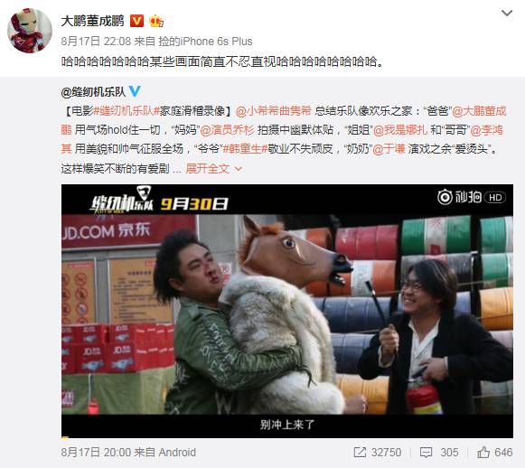The height and width of the screenshot is (468, 525).
Task: Play the 缝纫机乐队 video clip
Action: [x=287, y=311]
